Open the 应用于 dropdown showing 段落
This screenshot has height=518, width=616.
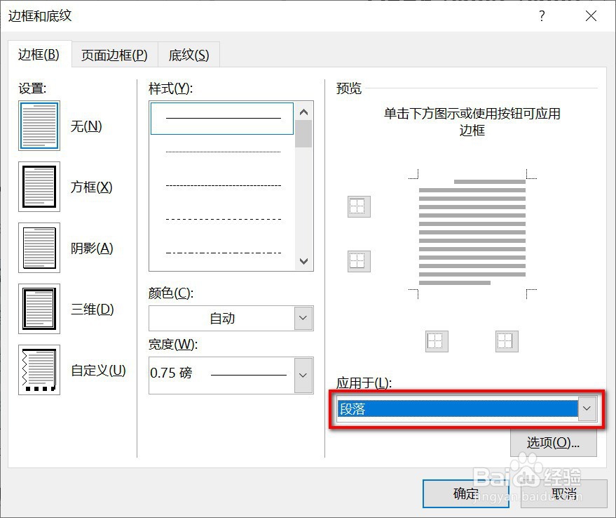pos(587,408)
